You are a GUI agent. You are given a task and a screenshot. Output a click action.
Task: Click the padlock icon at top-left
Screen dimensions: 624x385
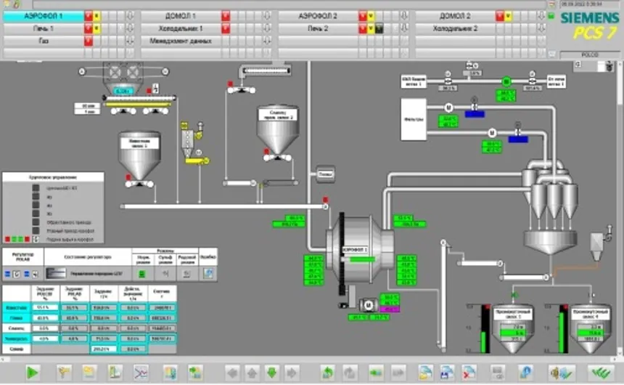[16, 4]
